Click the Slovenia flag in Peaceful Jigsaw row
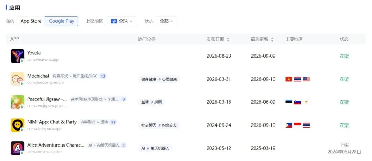372x161 pixels. point(298,102)
